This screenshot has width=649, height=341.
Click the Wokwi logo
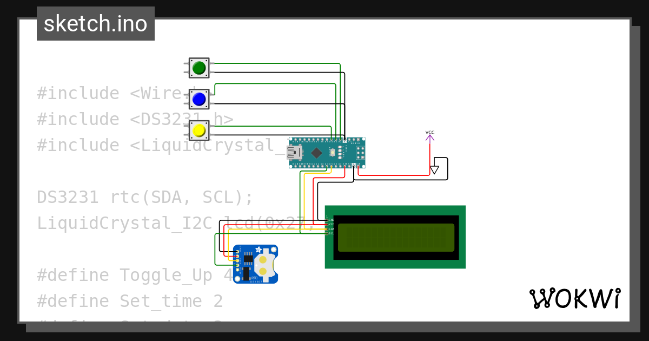tap(575, 298)
